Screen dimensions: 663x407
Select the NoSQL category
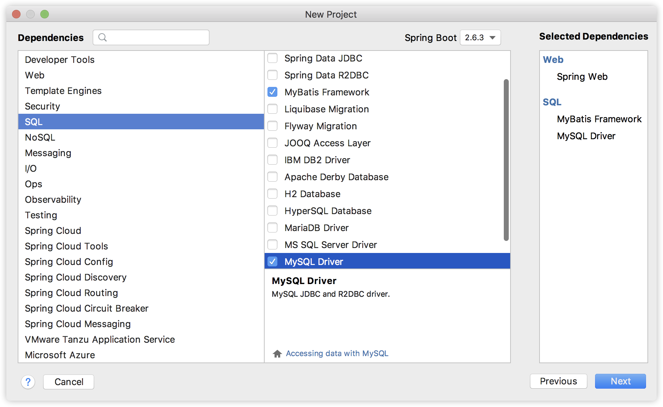[x=40, y=137]
